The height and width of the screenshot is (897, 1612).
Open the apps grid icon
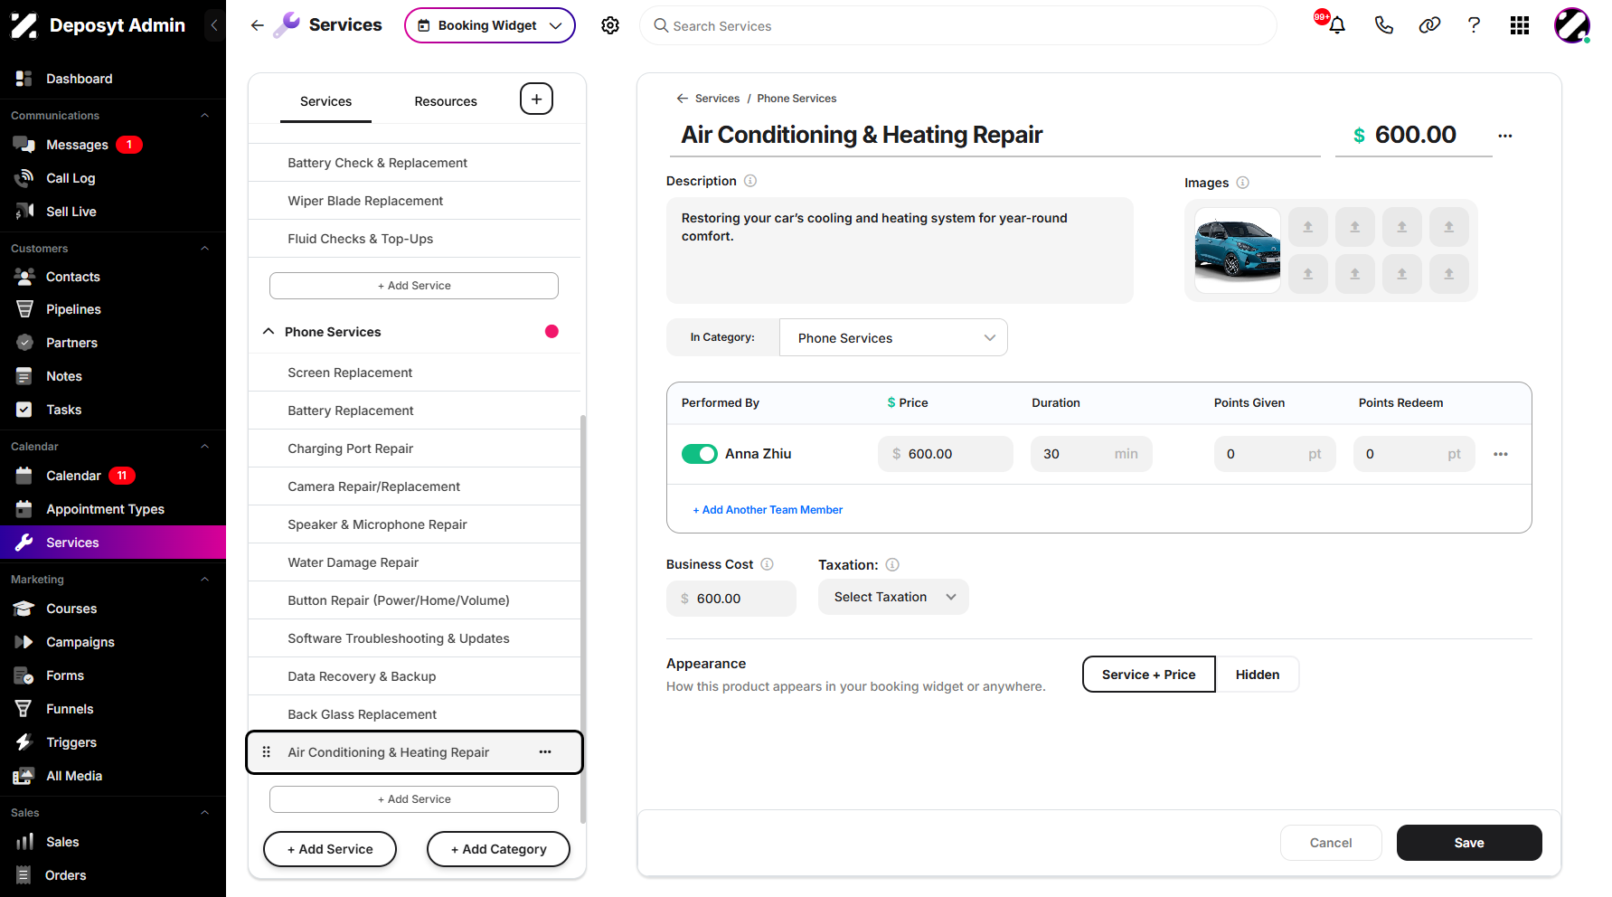pos(1520,25)
